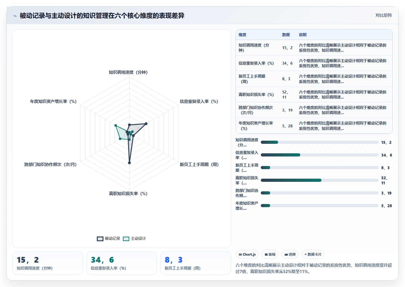Click the table value 3，19
405x287 pixels.
(x=287, y=110)
